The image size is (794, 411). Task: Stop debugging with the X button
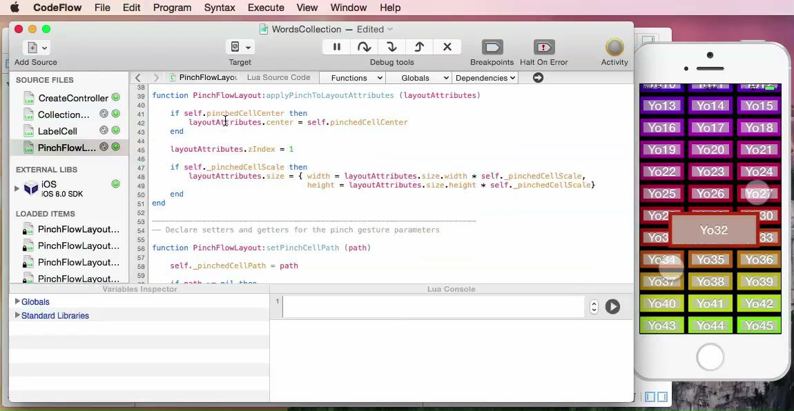[x=447, y=47]
